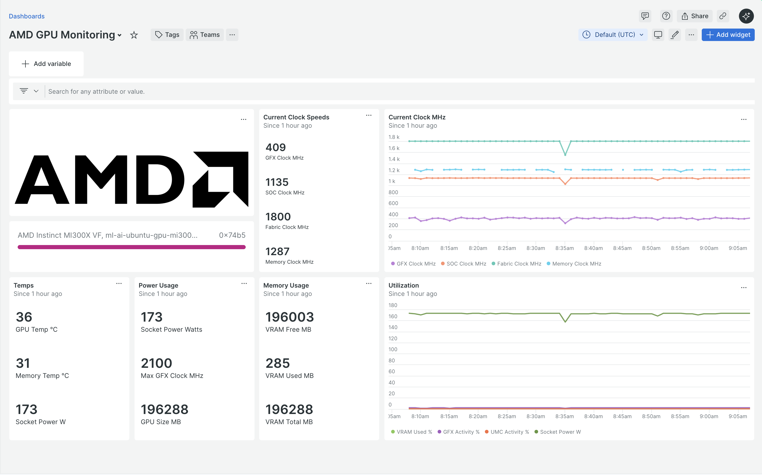Toggle Socket Power W legend series

pos(560,432)
